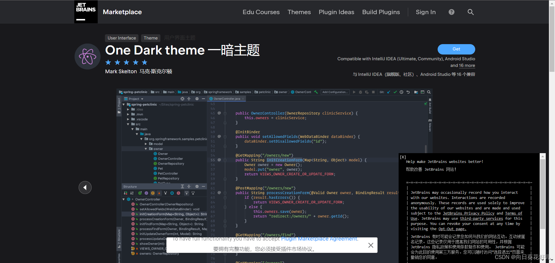Select the User Interface tag
This screenshot has height=263, width=555.
click(122, 38)
